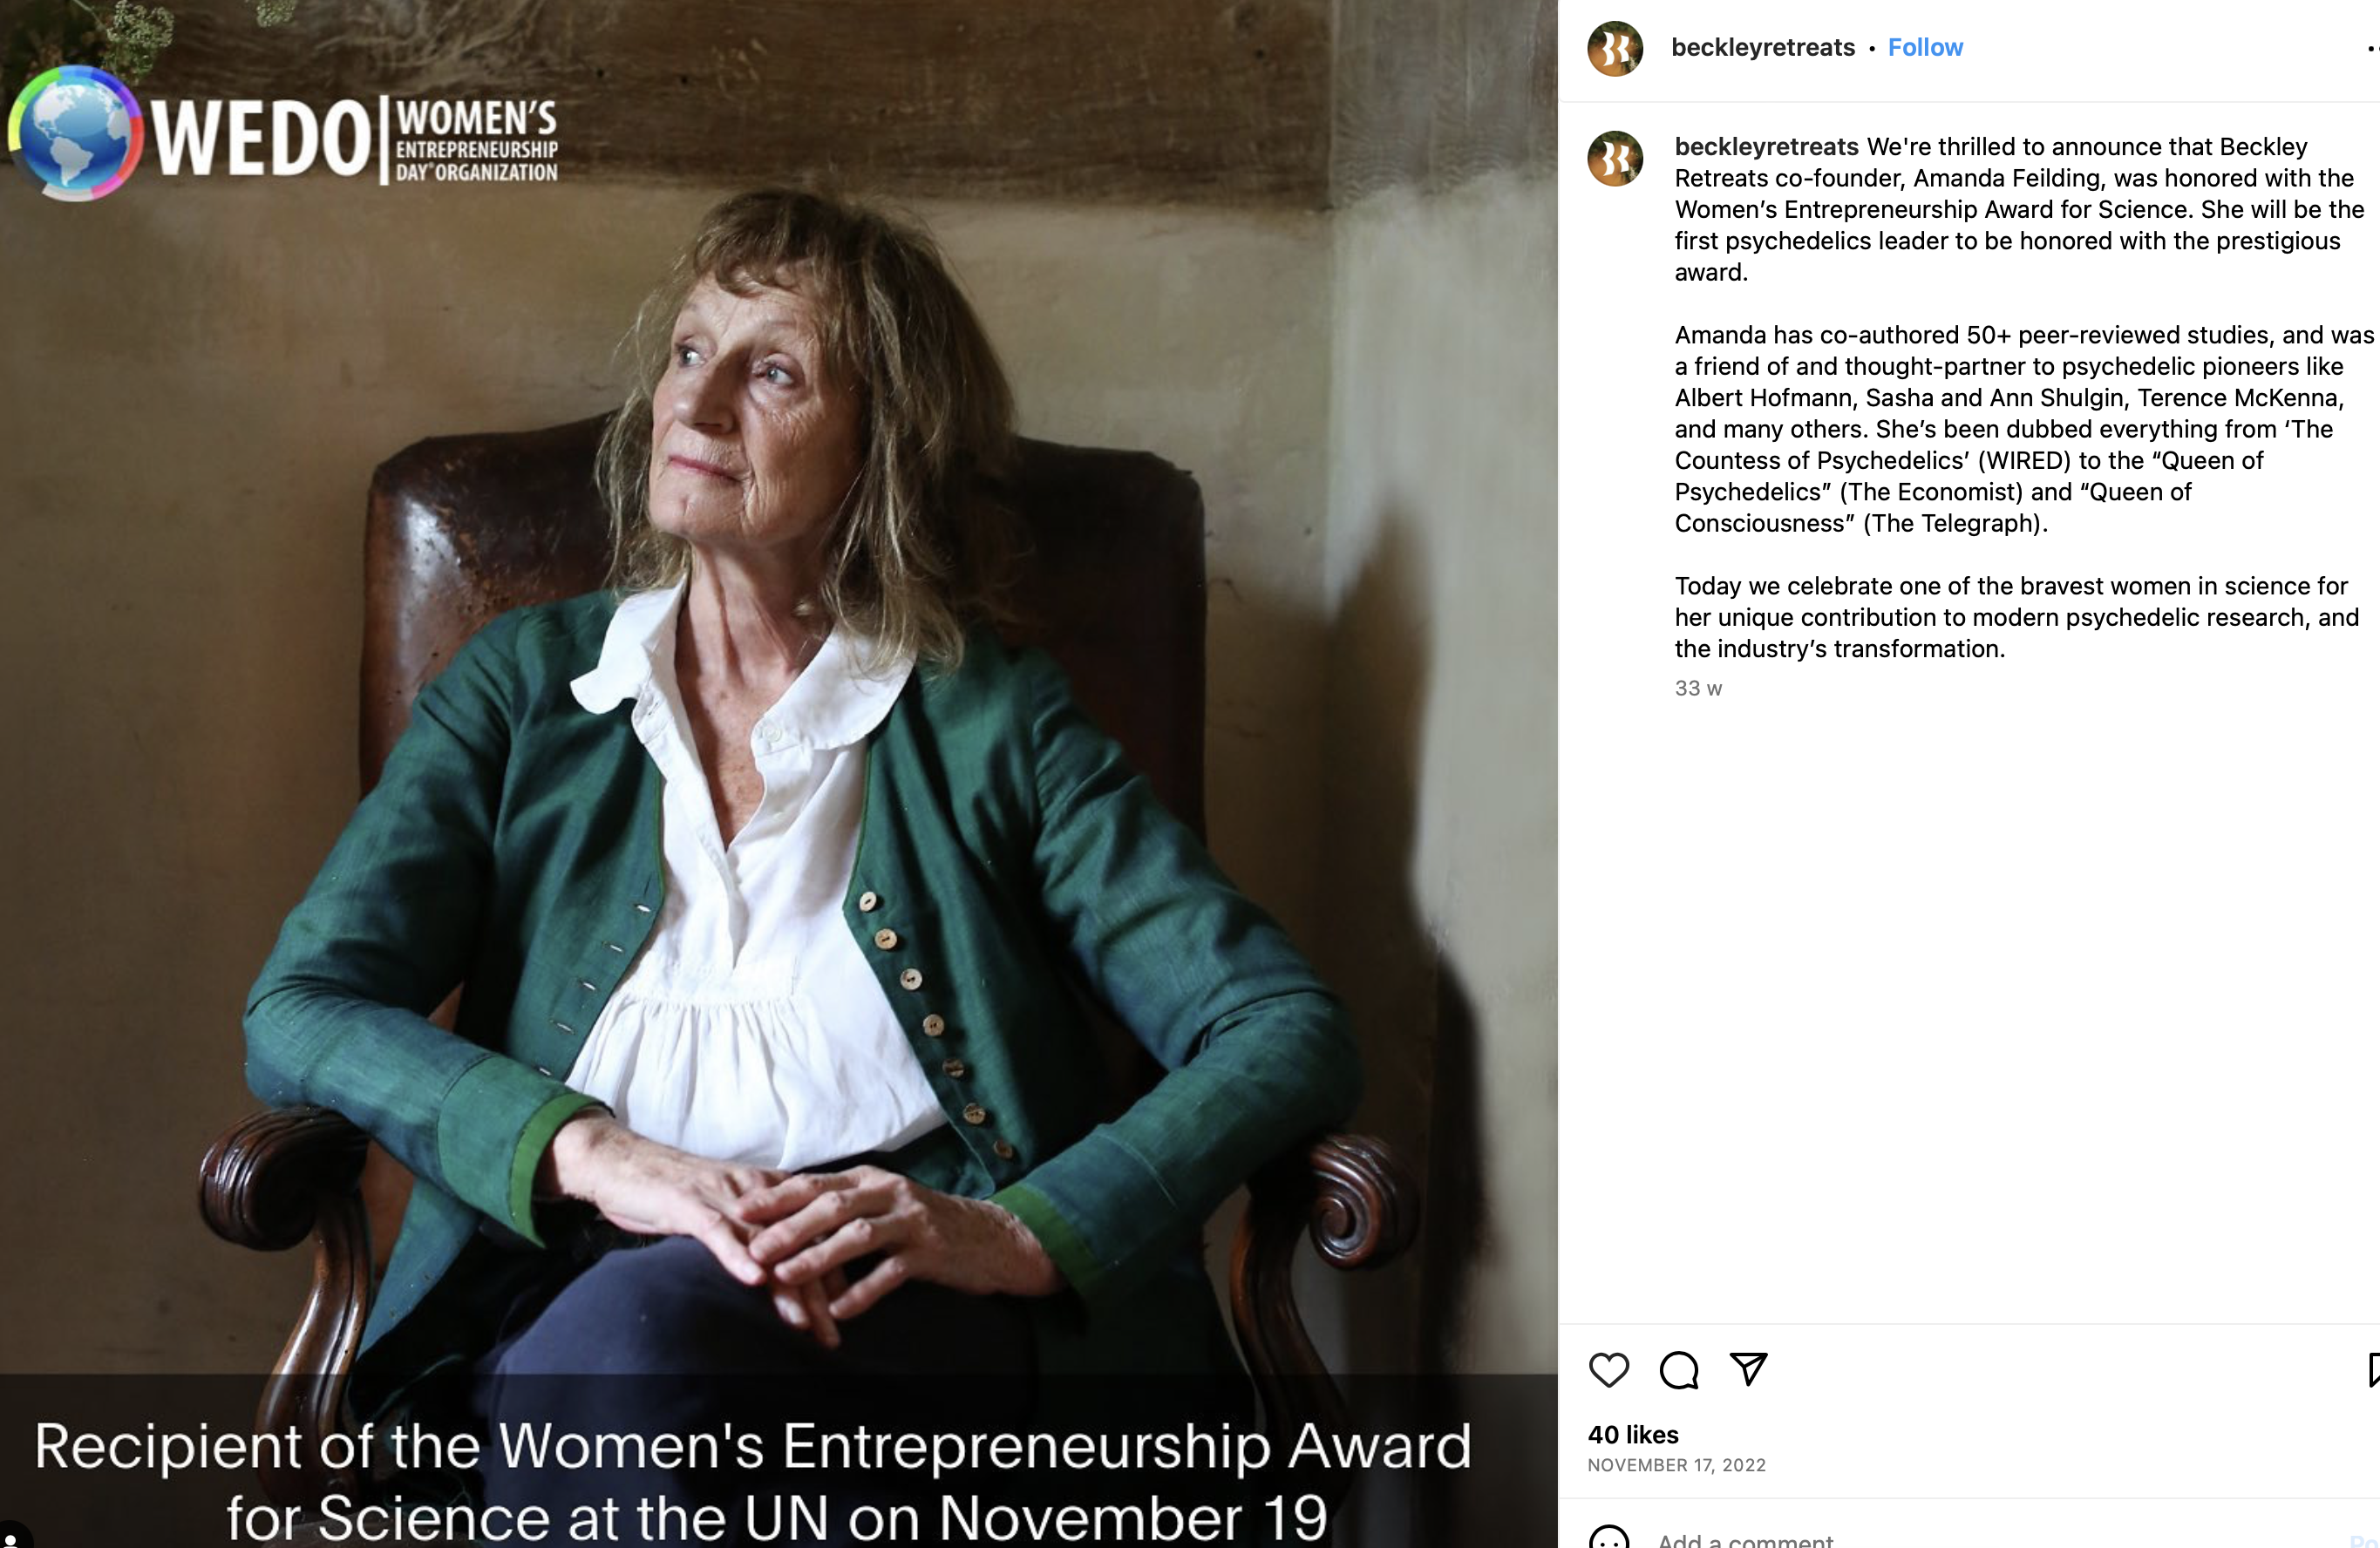Click the profile avatar beside the caption

point(1615,158)
